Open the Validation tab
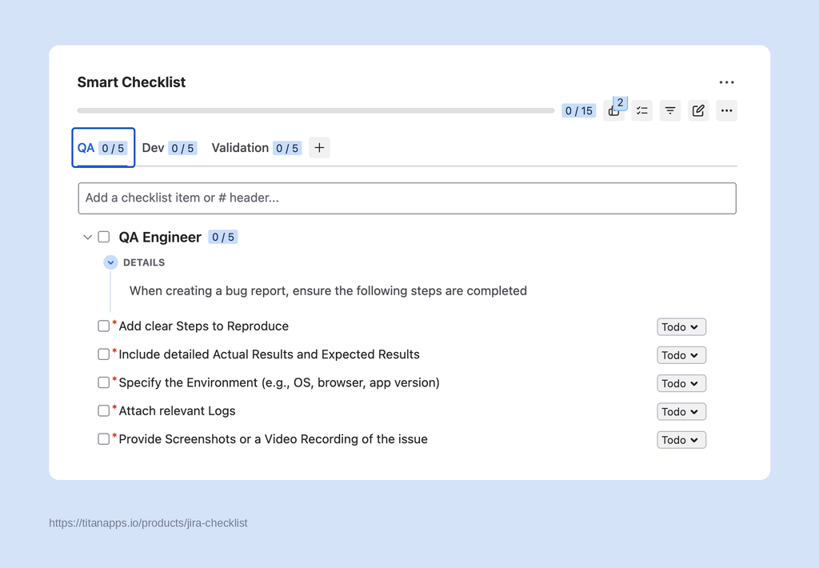Viewport: 819px width, 568px height. click(x=257, y=148)
